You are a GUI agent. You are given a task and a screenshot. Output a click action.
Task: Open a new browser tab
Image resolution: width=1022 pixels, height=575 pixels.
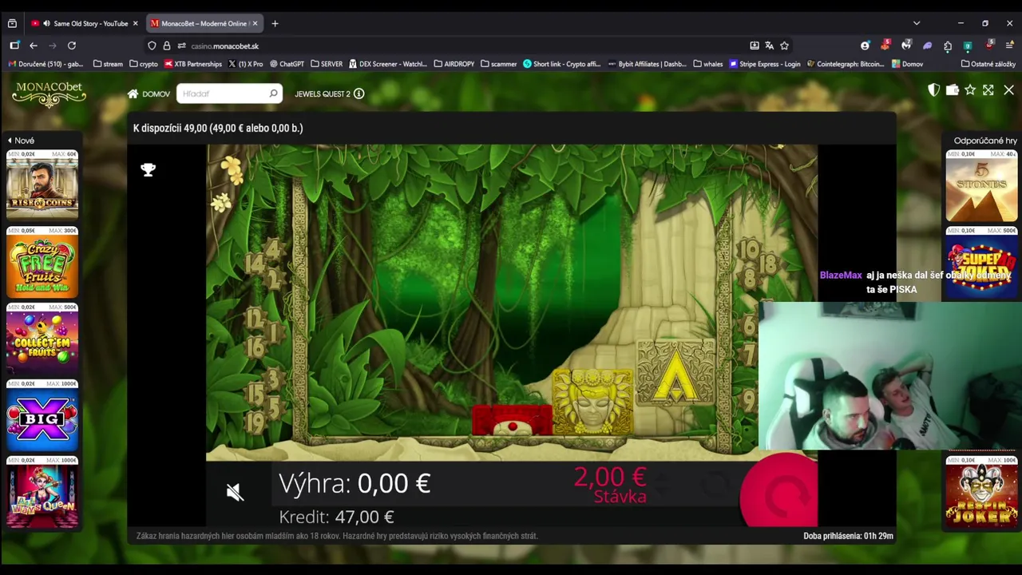tap(275, 23)
